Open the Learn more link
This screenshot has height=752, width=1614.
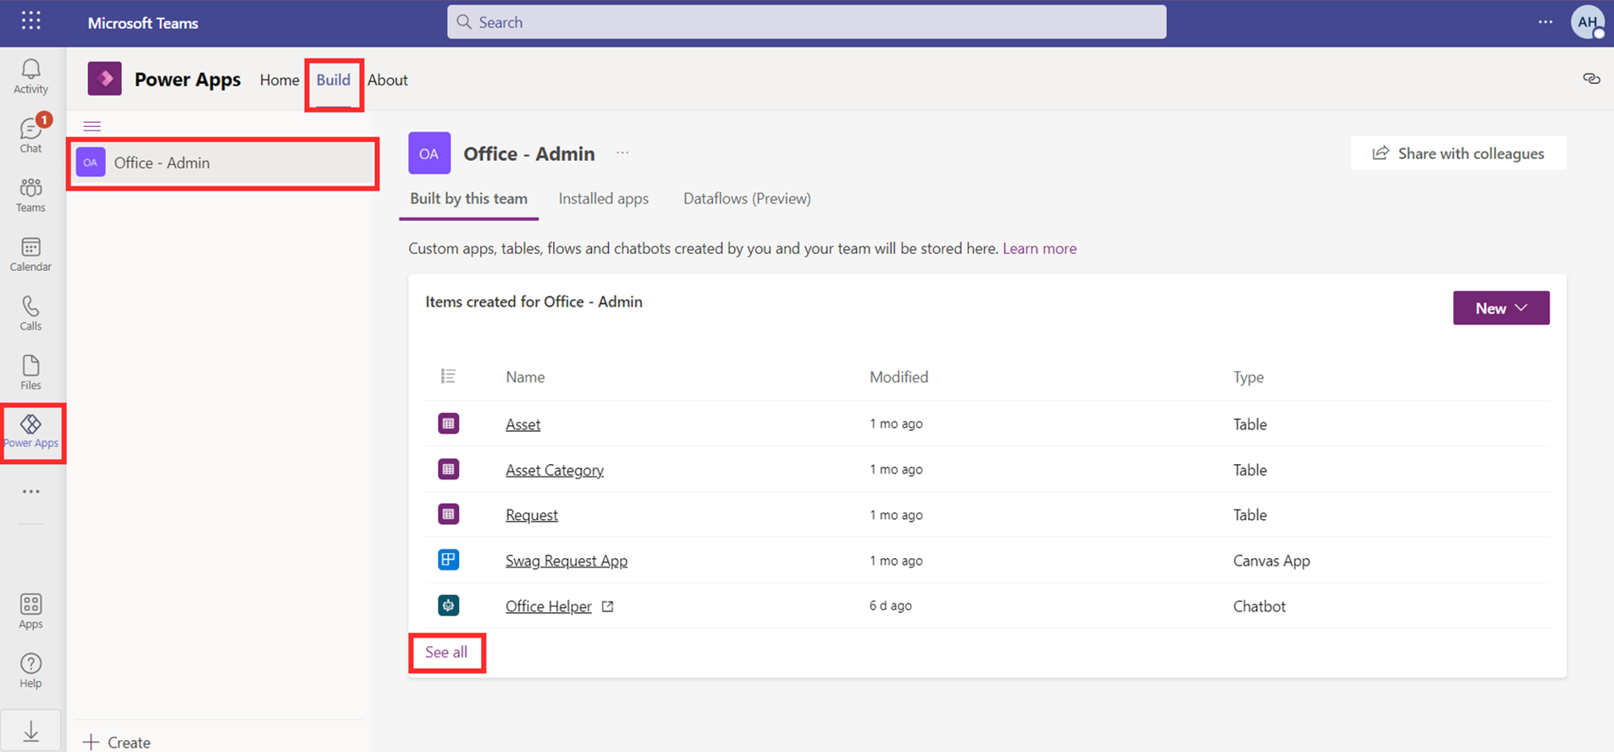1040,248
